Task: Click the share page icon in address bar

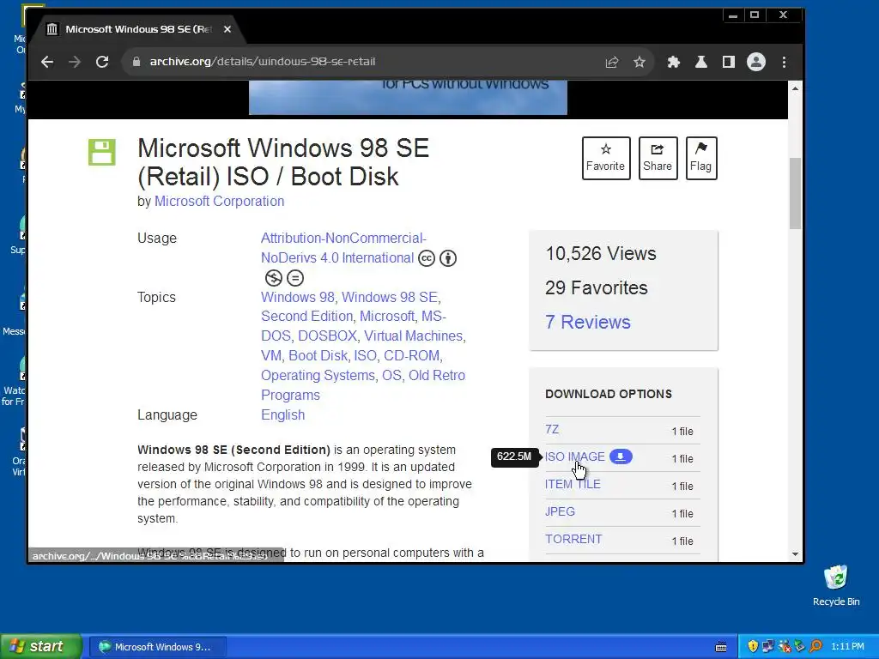Action: (x=611, y=62)
